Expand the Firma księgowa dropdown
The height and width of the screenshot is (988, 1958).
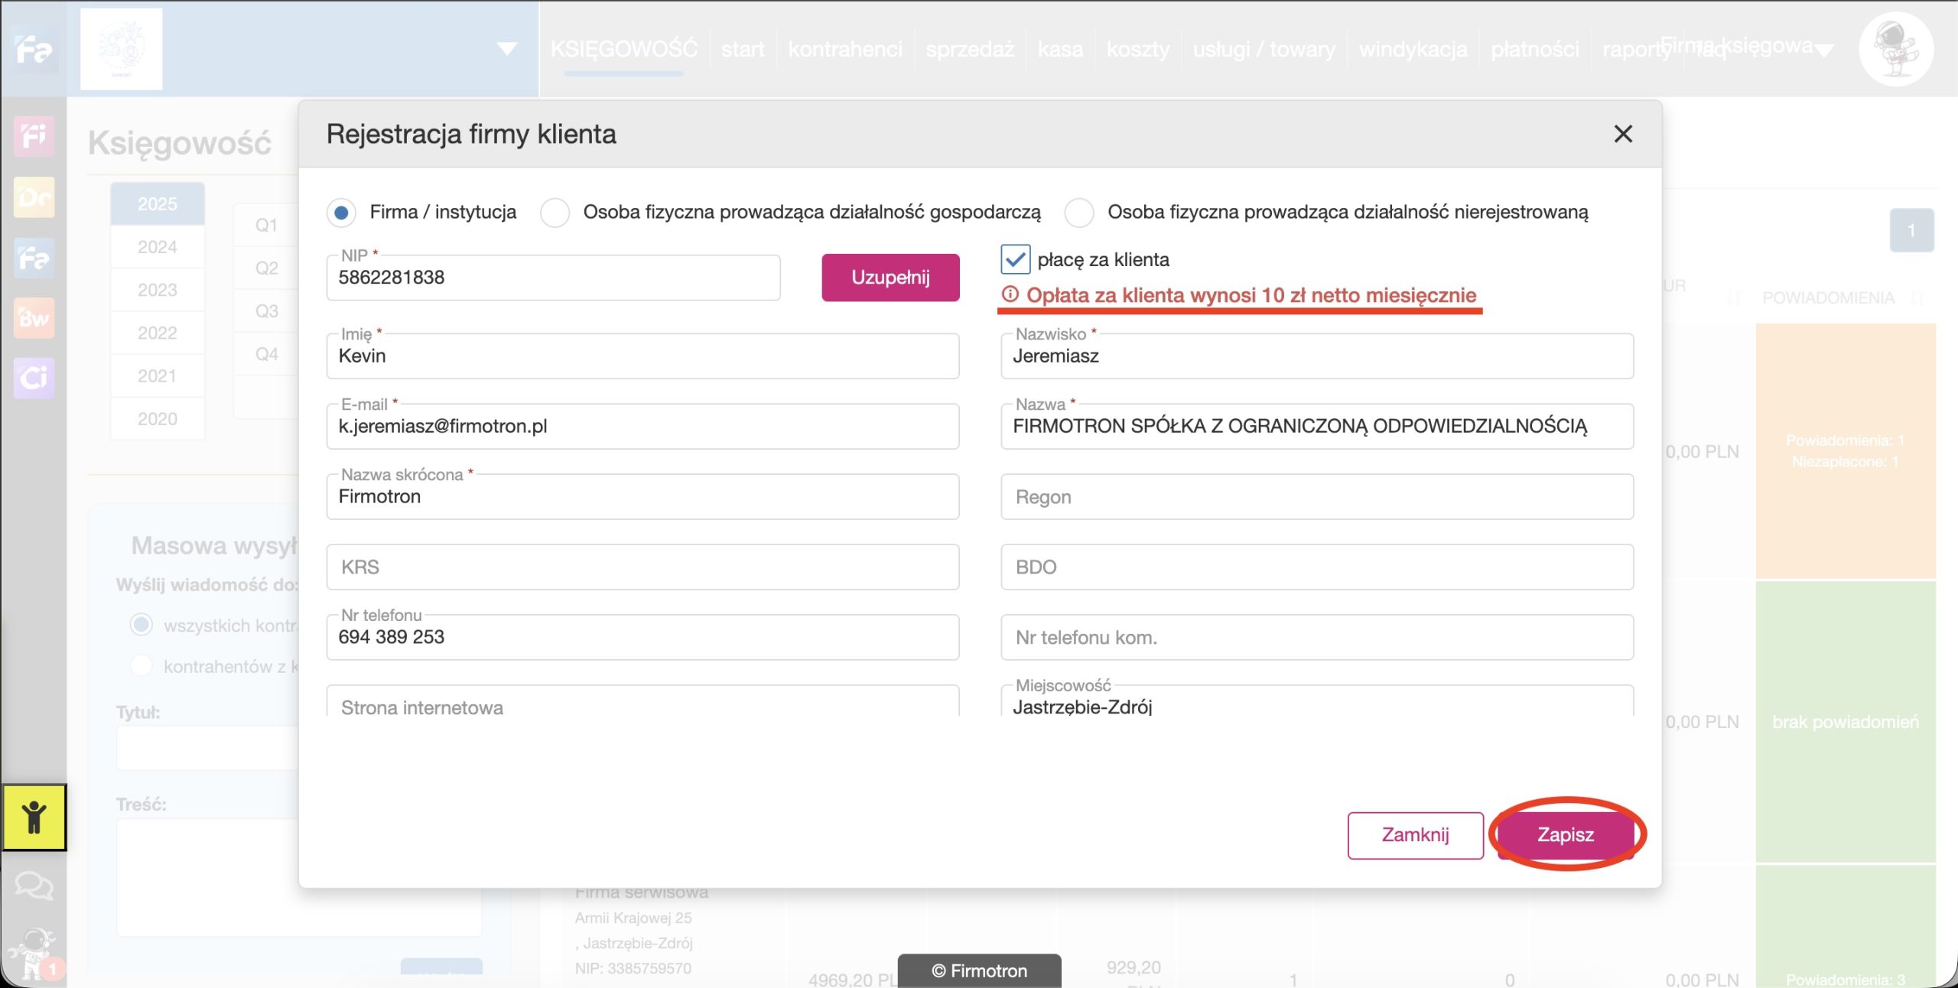coord(1824,50)
